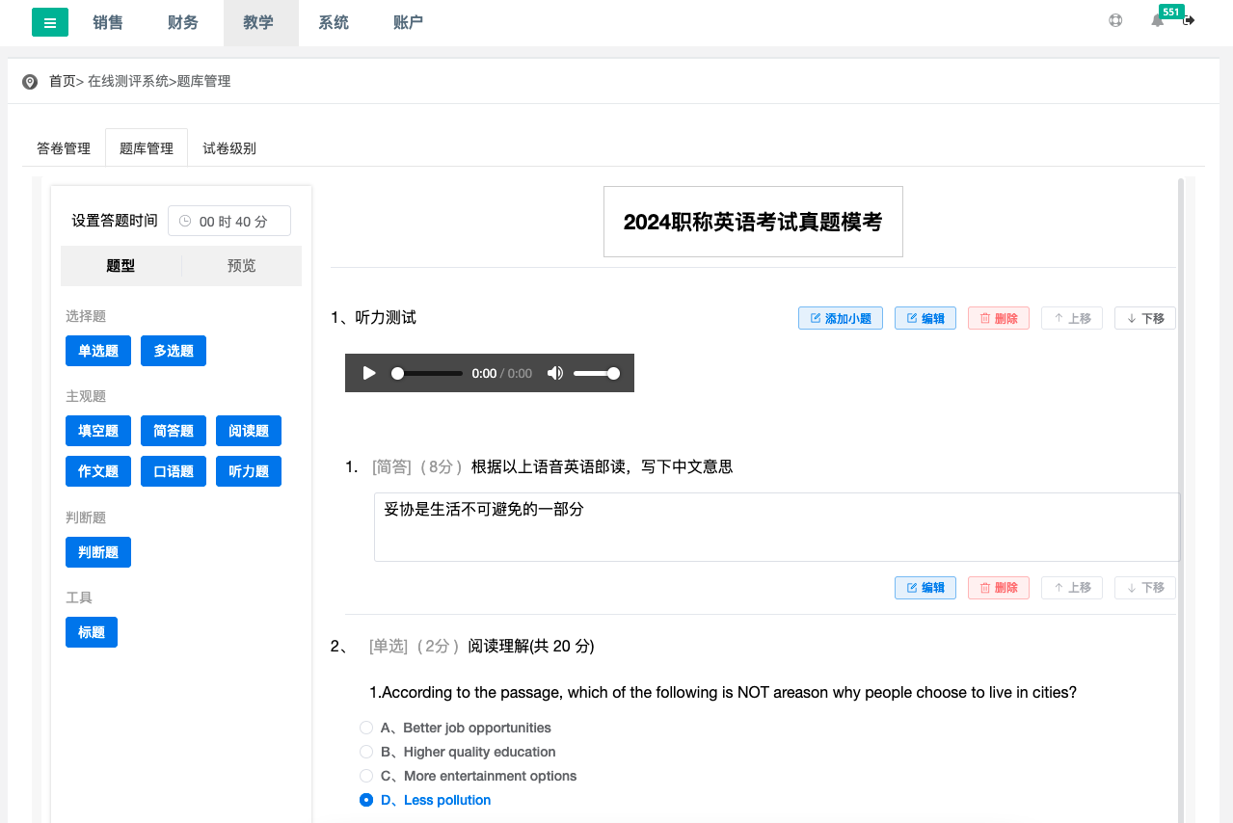Adjust the audio progress slider
The height and width of the screenshot is (823, 1233).
(x=426, y=373)
